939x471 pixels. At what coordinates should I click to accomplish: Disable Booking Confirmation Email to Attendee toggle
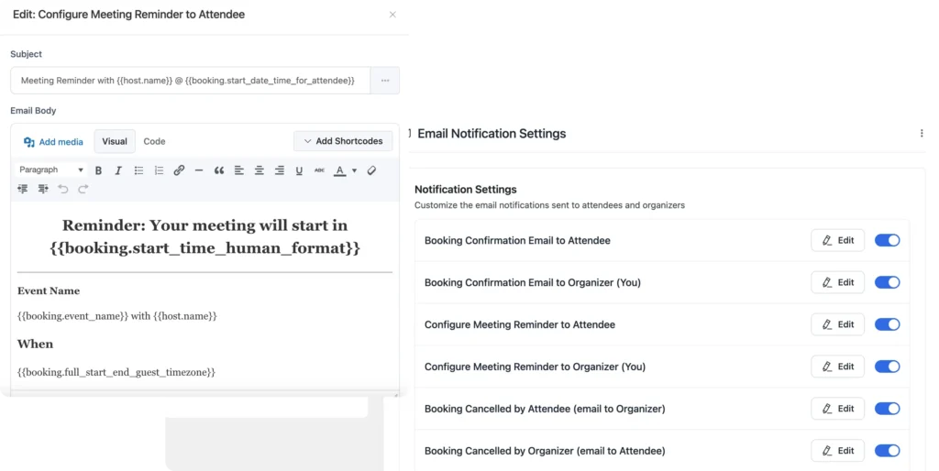(x=887, y=240)
